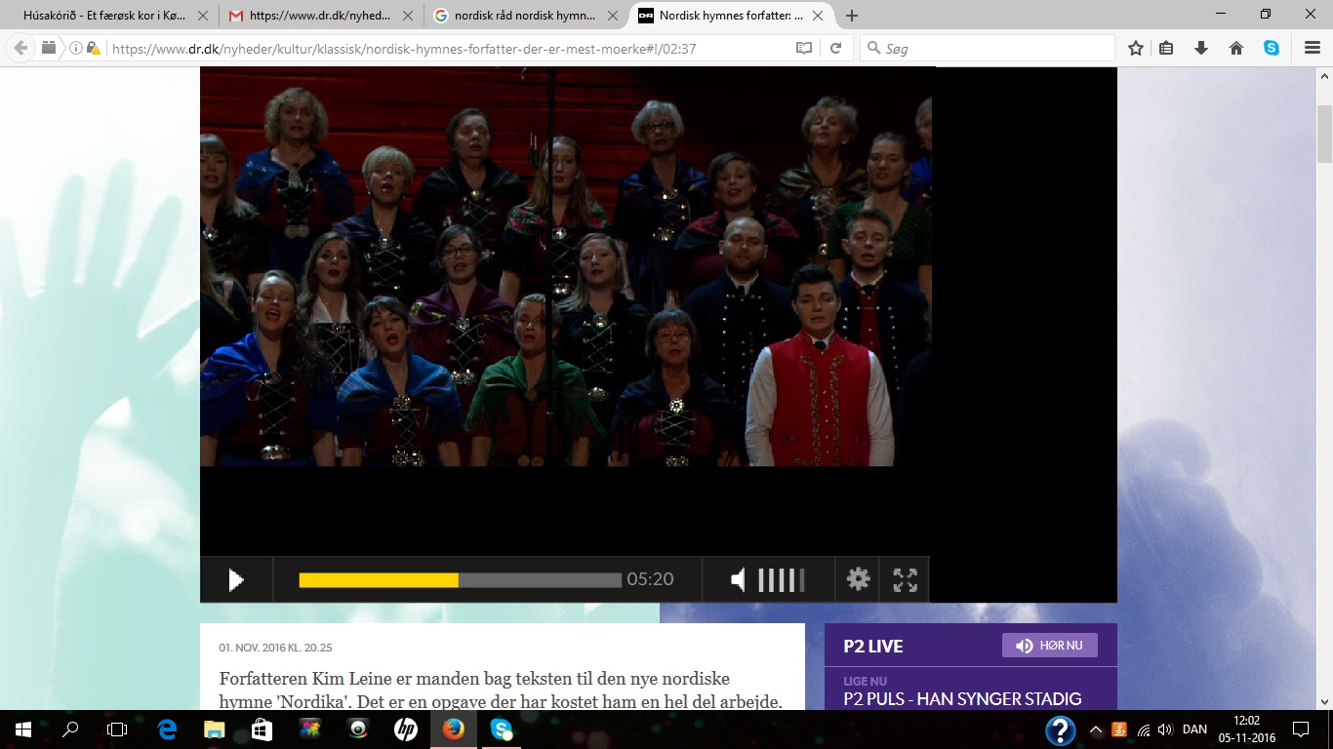Mute the video with the speaker icon

739,580
